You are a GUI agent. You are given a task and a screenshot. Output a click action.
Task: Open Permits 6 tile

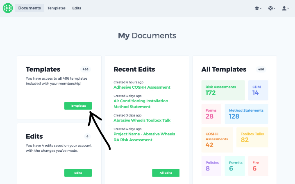point(235,166)
